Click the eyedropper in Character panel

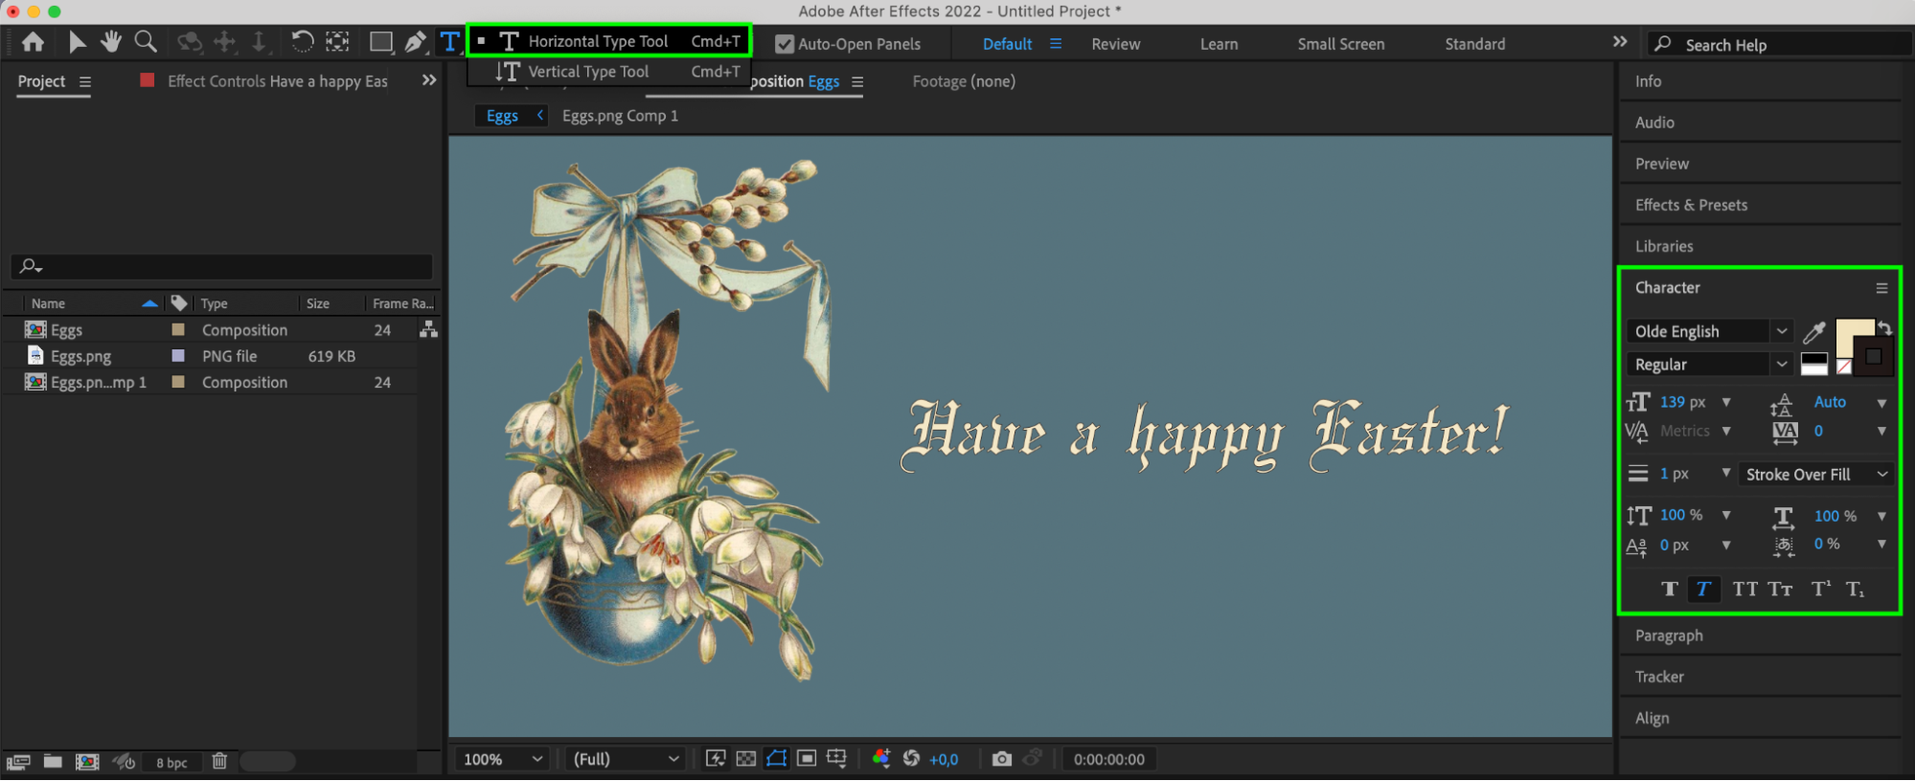coord(1813,332)
